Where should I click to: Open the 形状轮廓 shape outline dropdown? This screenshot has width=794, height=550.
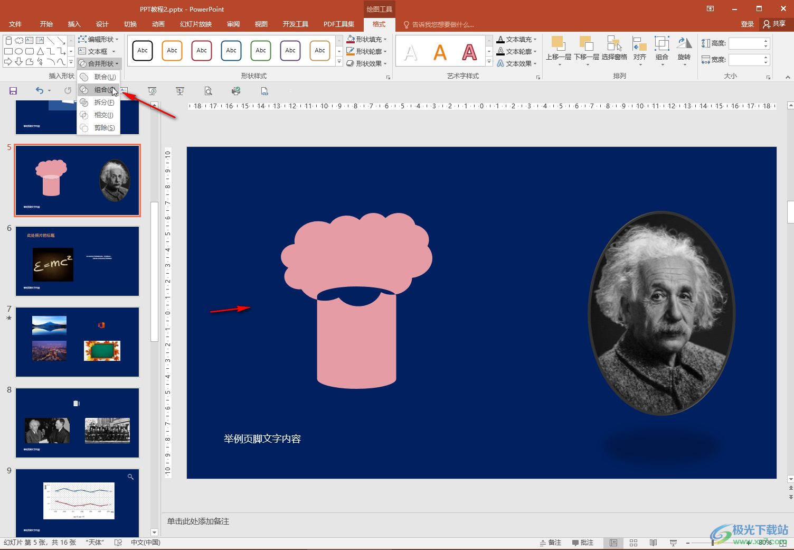(367, 51)
